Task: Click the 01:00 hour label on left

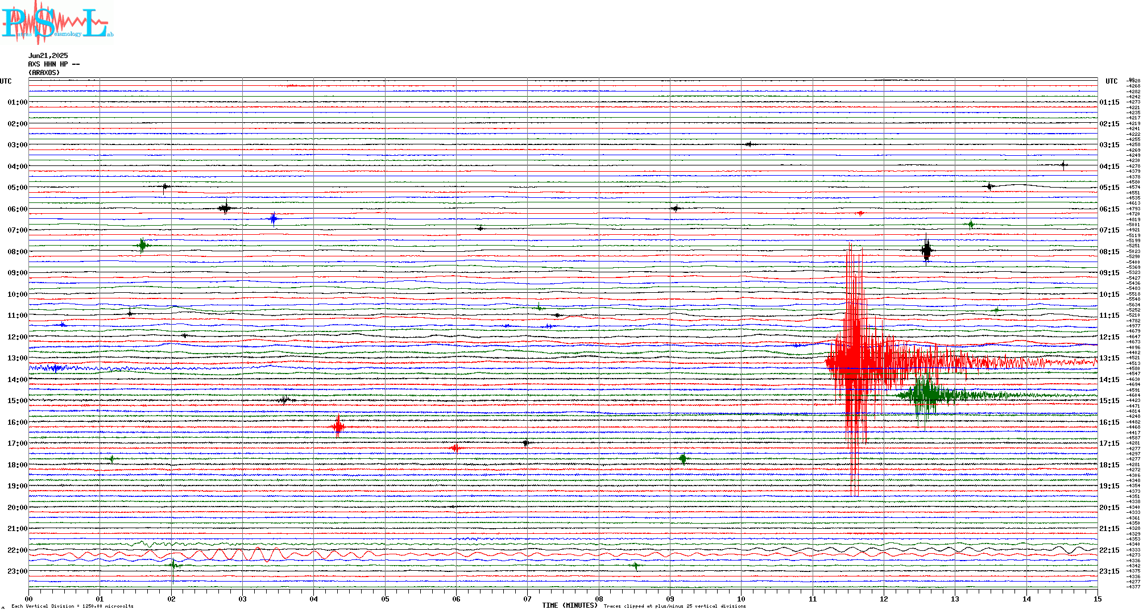Action: click(x=18, y=102)
